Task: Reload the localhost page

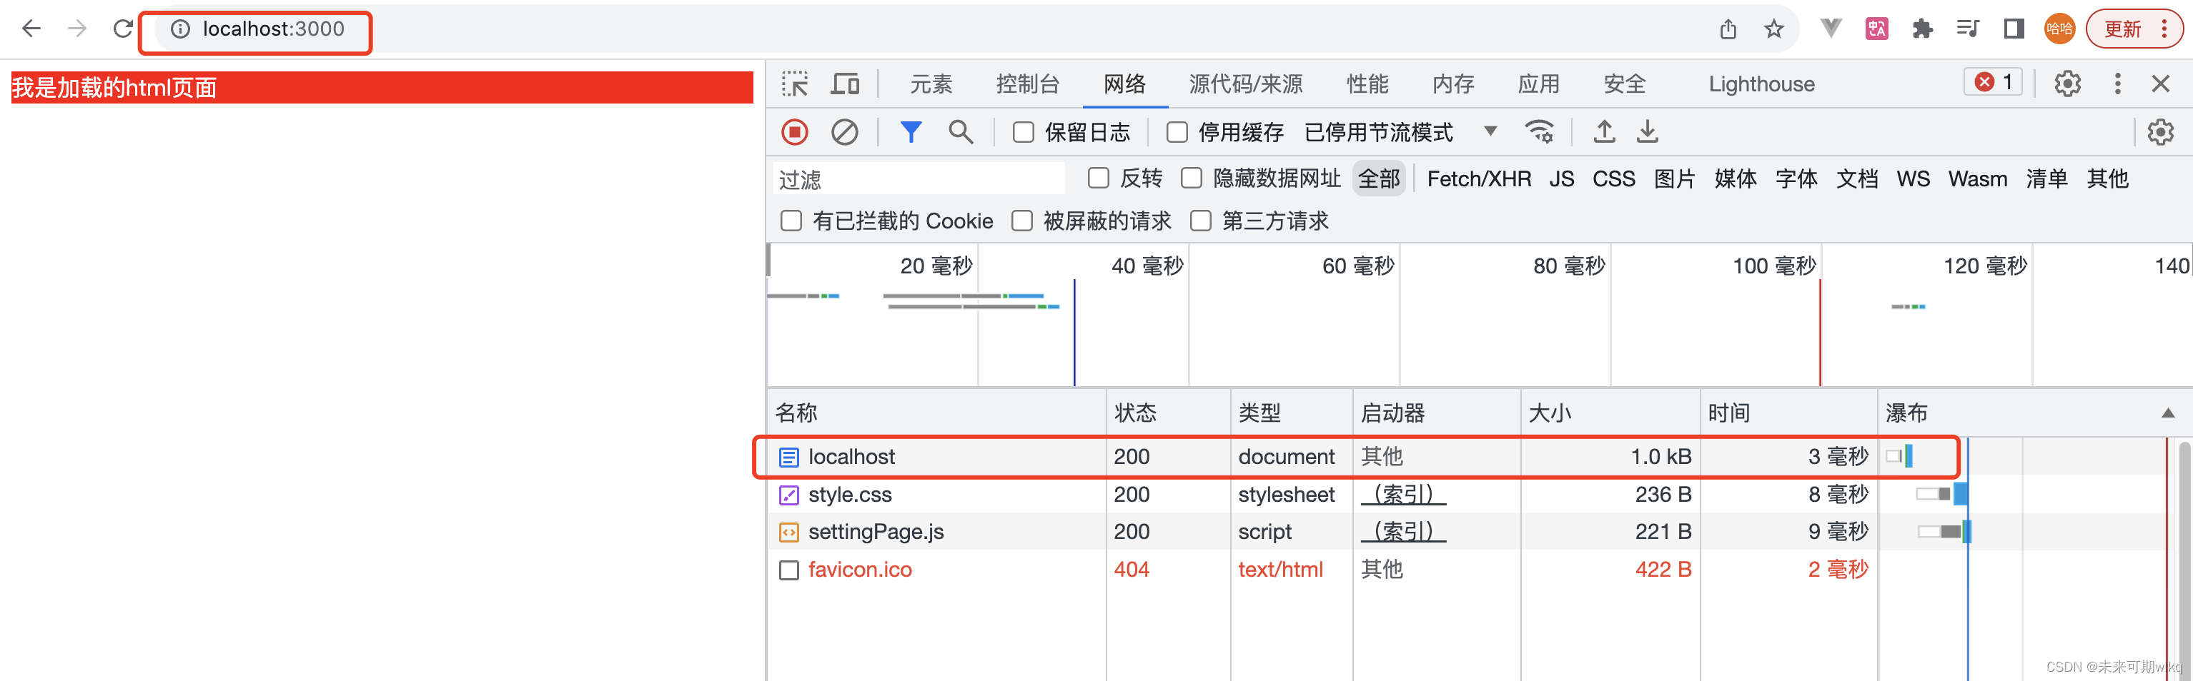Action: click(x=124, y=29)
